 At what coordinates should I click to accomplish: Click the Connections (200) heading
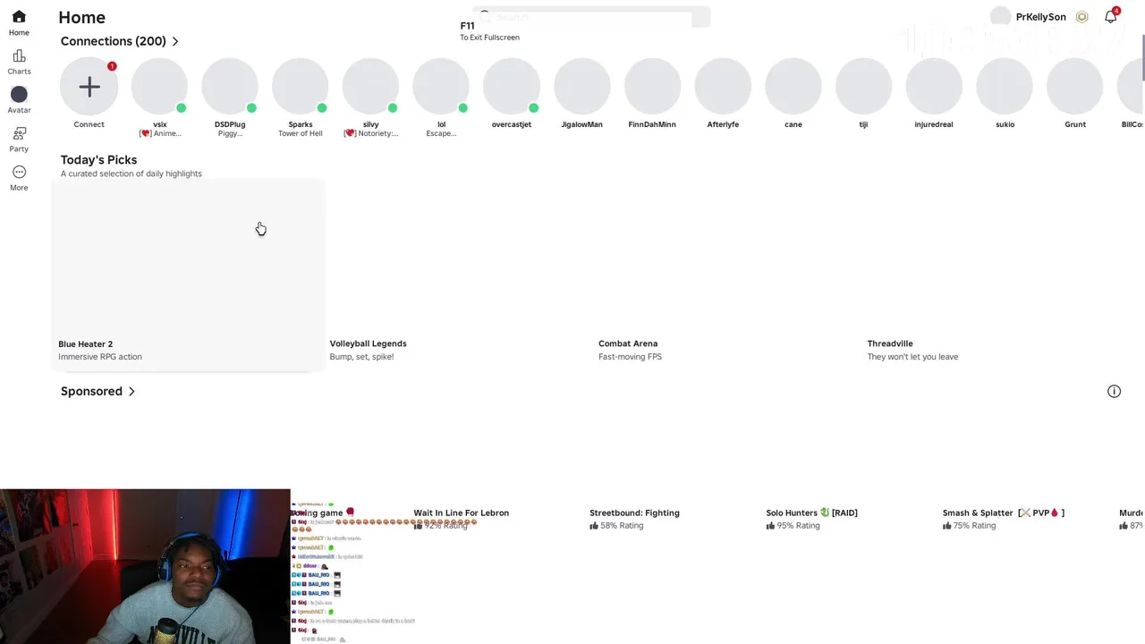(114, 41)
